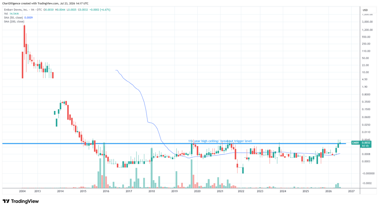Click the 1,200.00 price axis label
379x208 pixels.
pos(367,30)
